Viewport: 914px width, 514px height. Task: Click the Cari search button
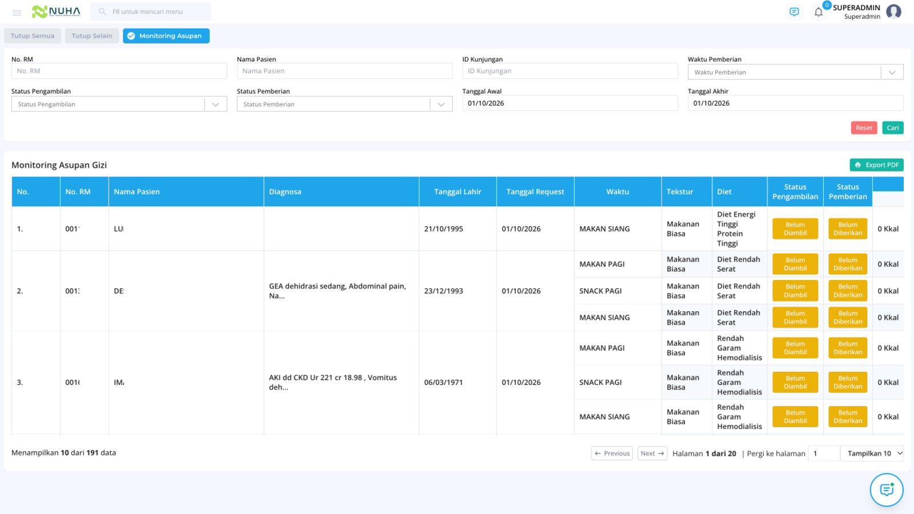pyautogui.click(x=892, y=128)
